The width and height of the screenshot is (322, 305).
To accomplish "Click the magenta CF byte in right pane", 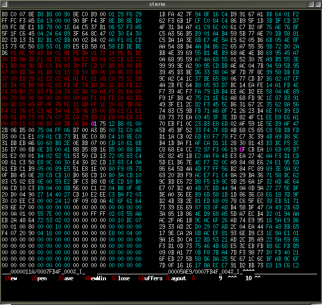I will coord(242,149).
